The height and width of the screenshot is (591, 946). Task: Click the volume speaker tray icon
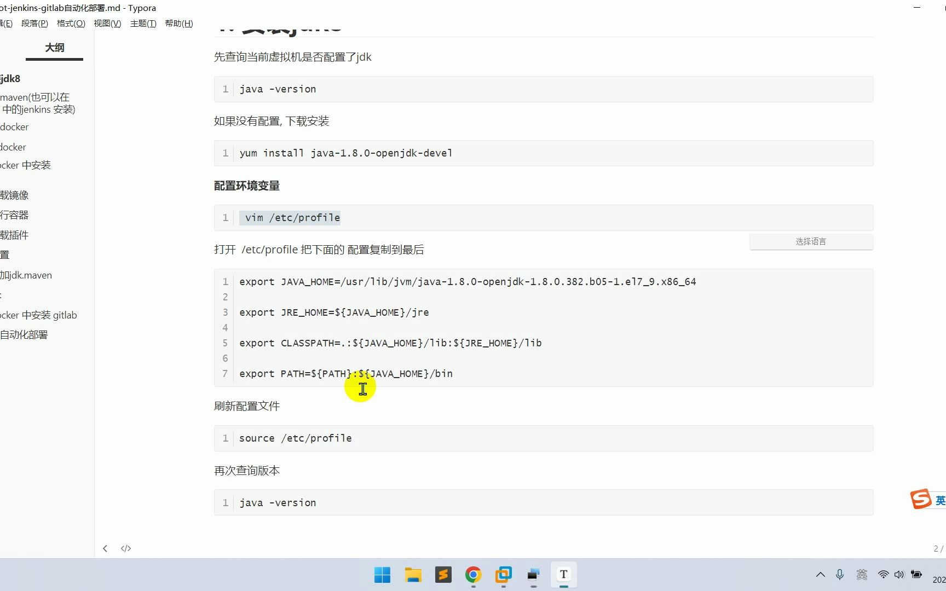click(899, 575)
